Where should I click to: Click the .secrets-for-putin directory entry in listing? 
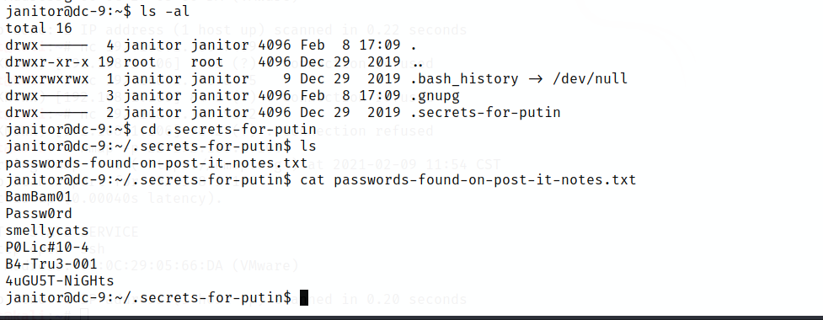coord(485,113)
